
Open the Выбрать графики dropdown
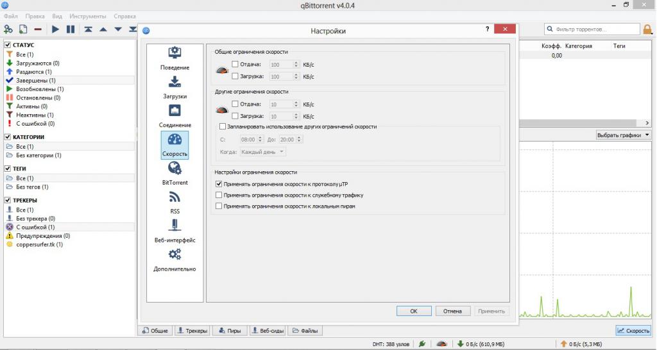(624, 135)
